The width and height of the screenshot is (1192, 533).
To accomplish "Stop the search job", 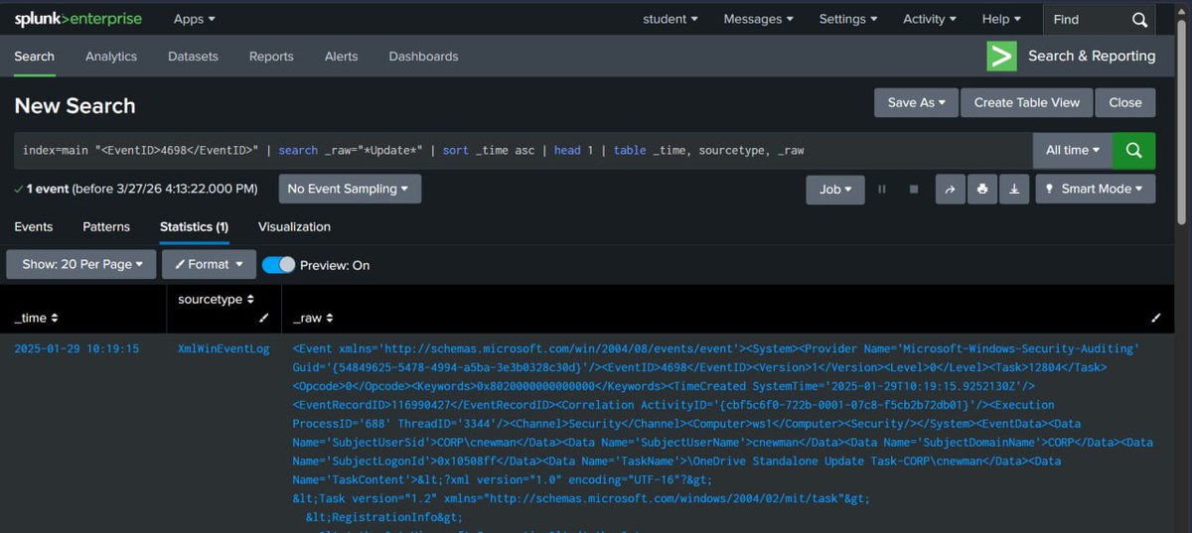I will 914,189.
